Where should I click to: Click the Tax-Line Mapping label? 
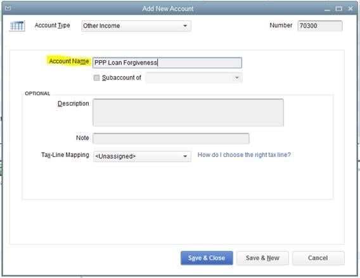[x=65, y=155]
